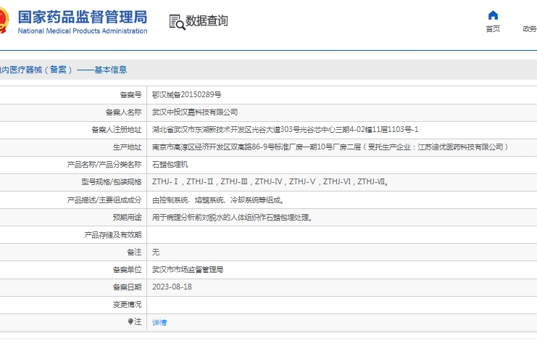
Task: Click the 数据查询 magnifier document icon
Action: coord(177,22)
